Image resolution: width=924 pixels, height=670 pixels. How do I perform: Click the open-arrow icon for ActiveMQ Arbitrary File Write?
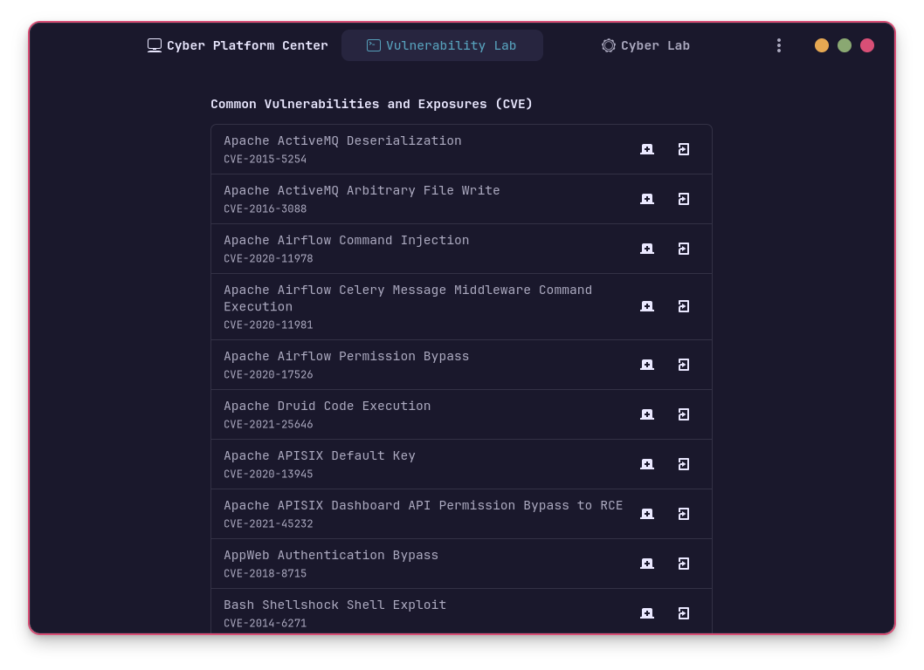684,199
